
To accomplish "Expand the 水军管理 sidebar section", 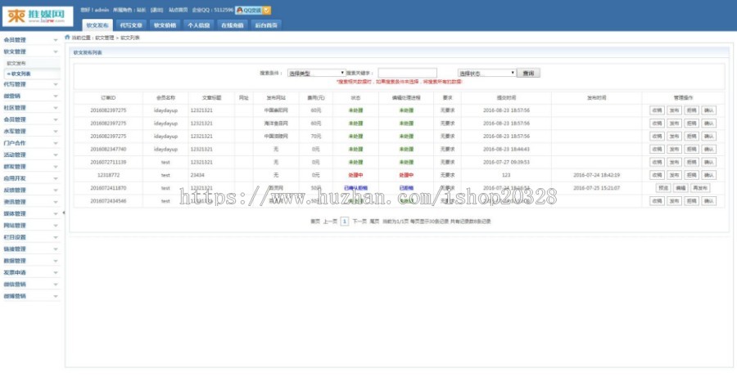I will [x=30, y=132].
